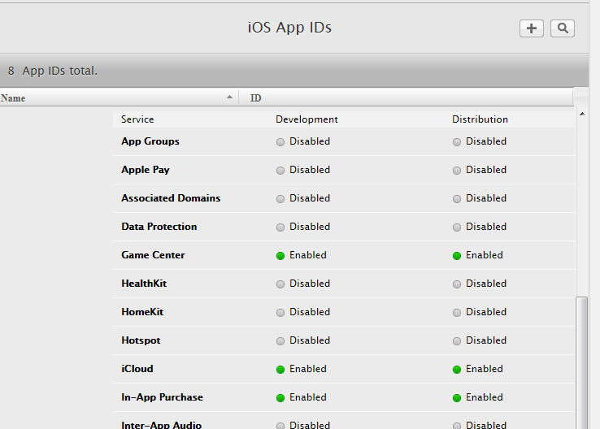The image size is (600, 429).
Task: Click Data Protection Distribution status dot
Action: point(457,227)
